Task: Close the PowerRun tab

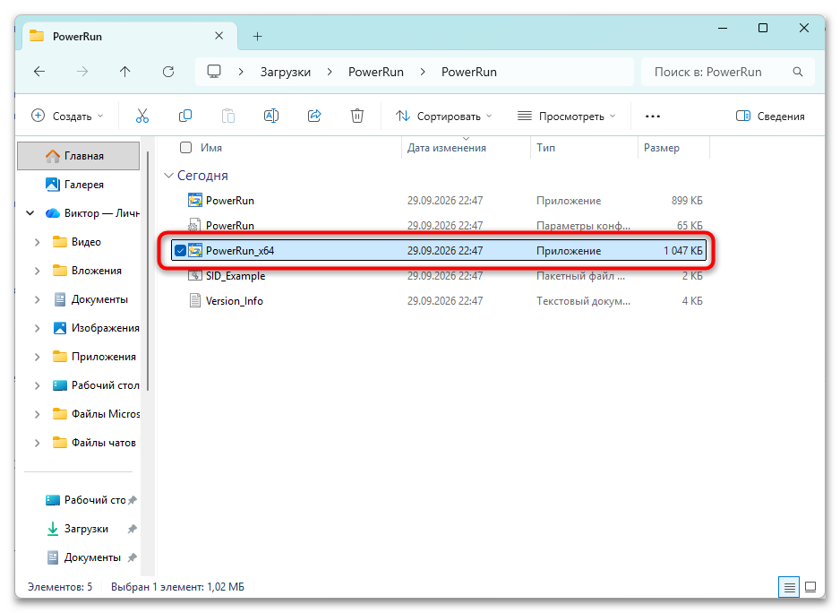Action: 219,36
